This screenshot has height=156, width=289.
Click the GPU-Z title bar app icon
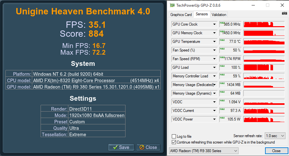click(172, 5)
